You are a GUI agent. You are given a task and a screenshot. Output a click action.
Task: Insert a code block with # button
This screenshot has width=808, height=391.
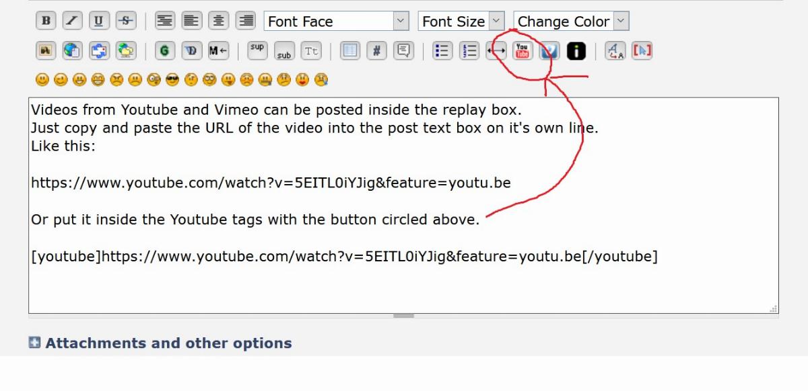point(376,51)
